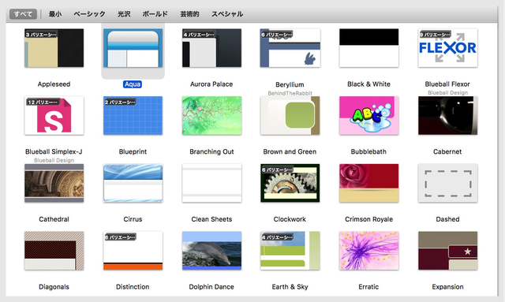Image resolution: width=505 pixels, height=302 pixels.
Task: Select the Appleseed theme thumbnail
Action: (54, 48)
